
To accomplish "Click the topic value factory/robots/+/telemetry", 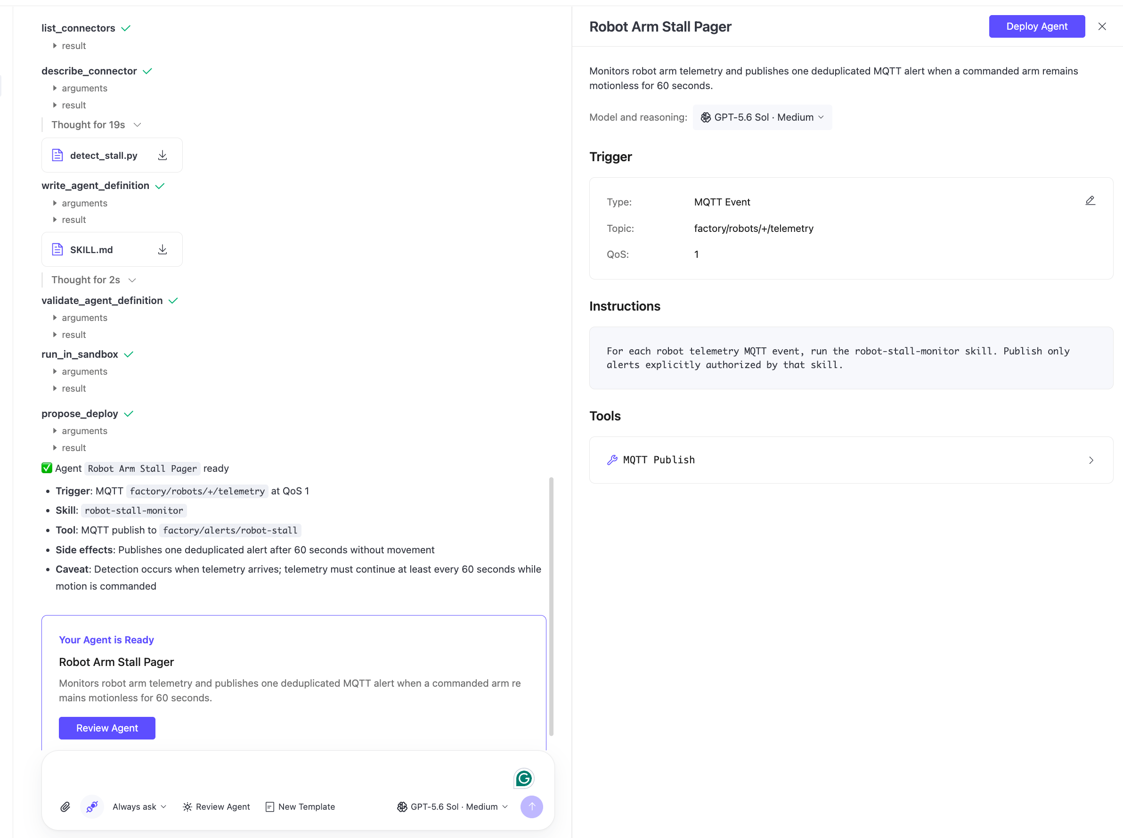I will tap(753, 228).
